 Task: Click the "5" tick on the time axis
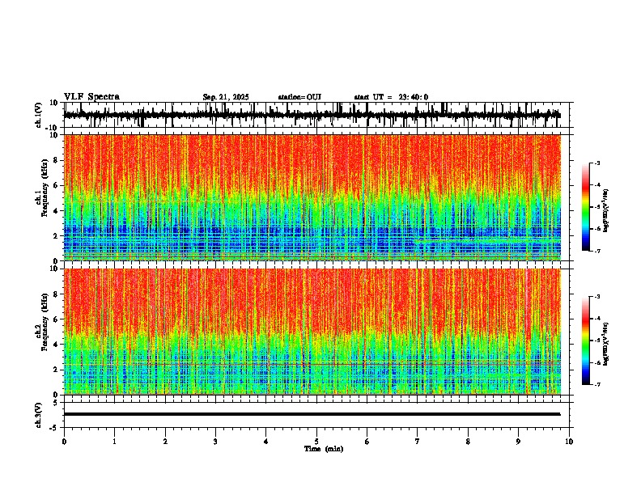(x=316, y=442)
